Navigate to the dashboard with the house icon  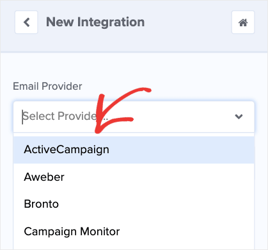[243, 22]
